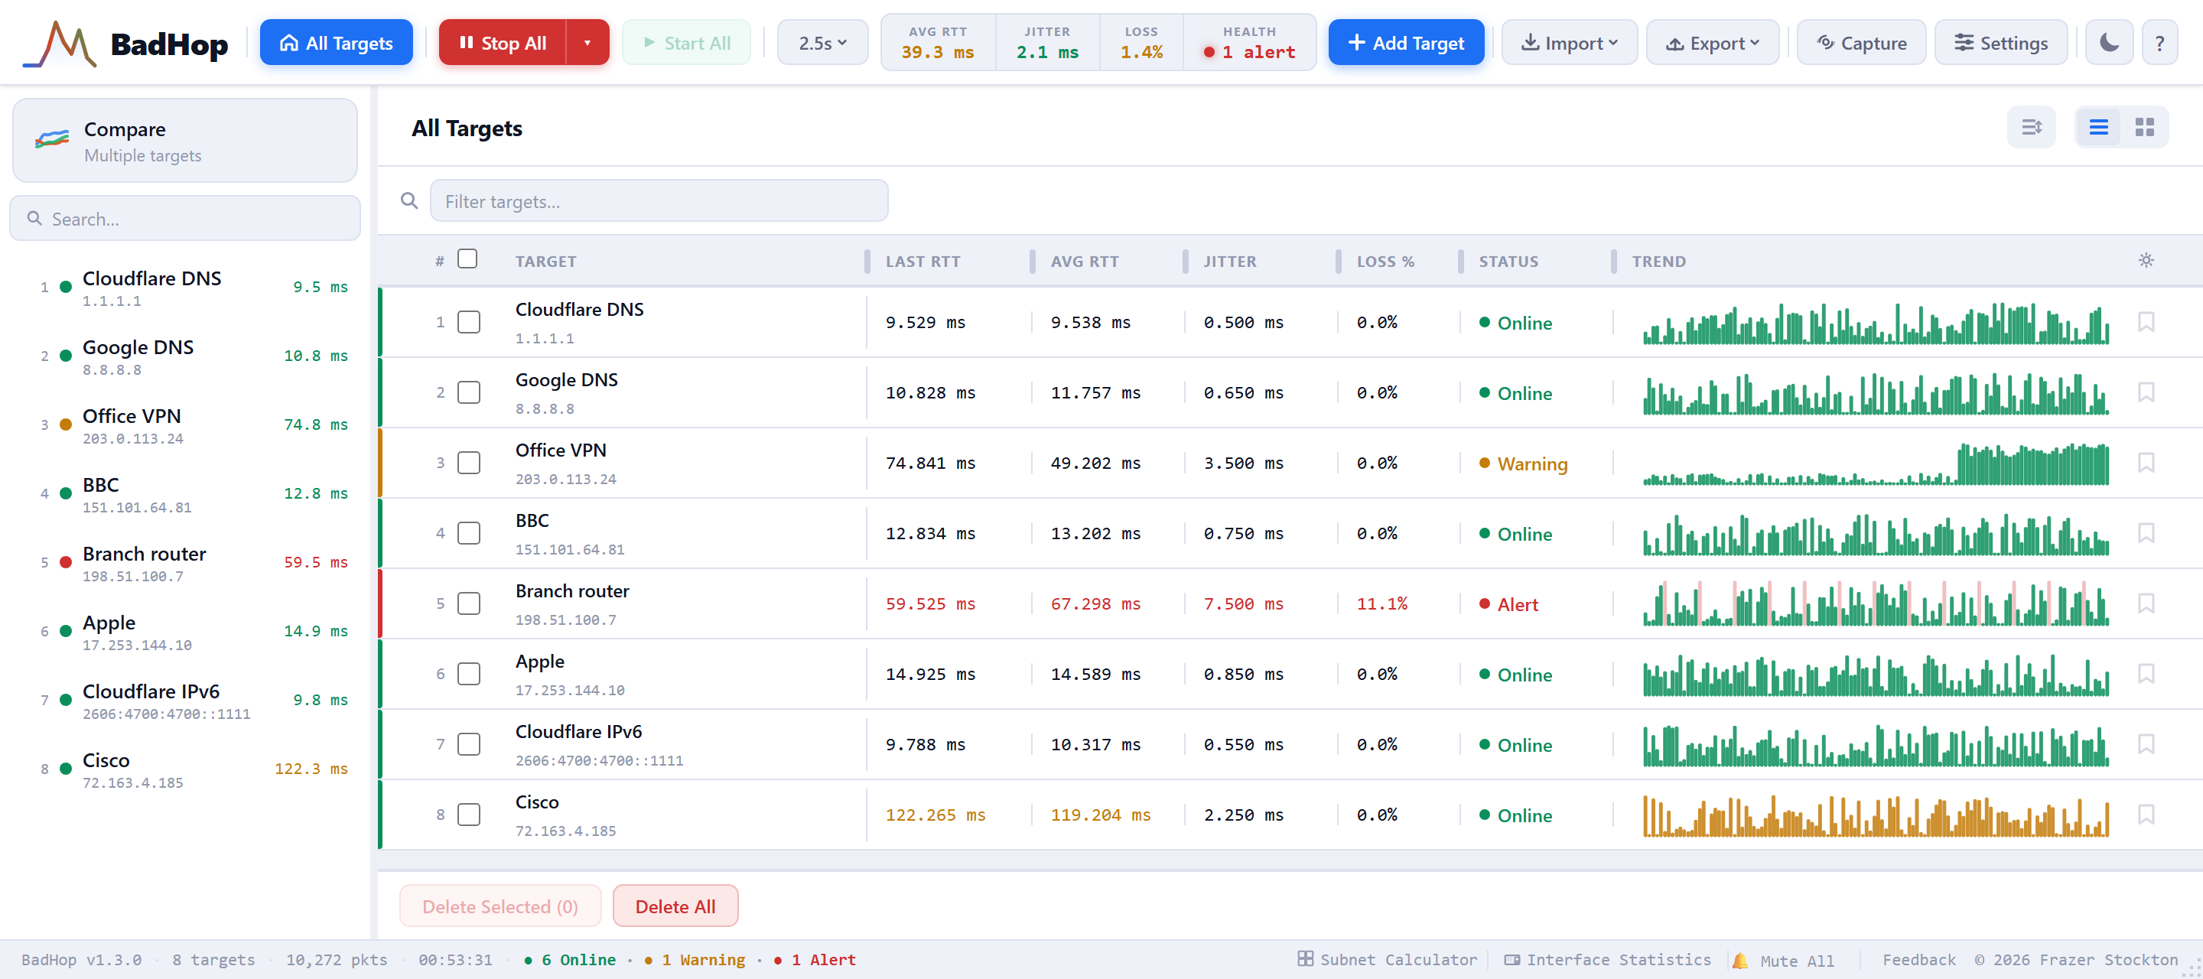2203x979 pixels.
Task: Check the Google DNS row checkbox
Action: (469, 392)
